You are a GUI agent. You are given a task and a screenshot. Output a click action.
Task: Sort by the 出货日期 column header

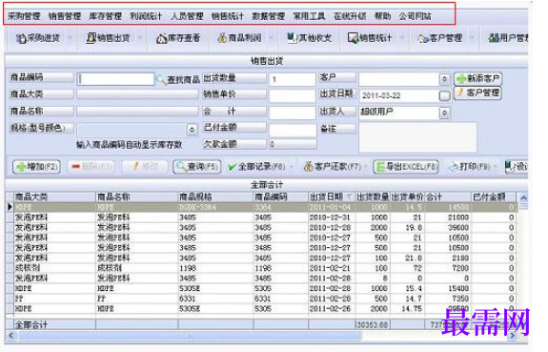point(331,197)
